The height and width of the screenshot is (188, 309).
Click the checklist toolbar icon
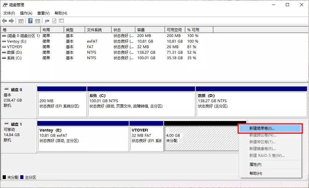click(61, 21)
